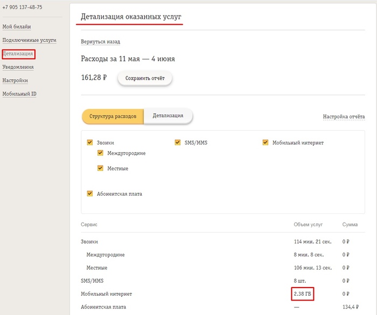Click the phone number +7 905 137-48-75
Screen dimensions: 377x315
coord(22,7)
